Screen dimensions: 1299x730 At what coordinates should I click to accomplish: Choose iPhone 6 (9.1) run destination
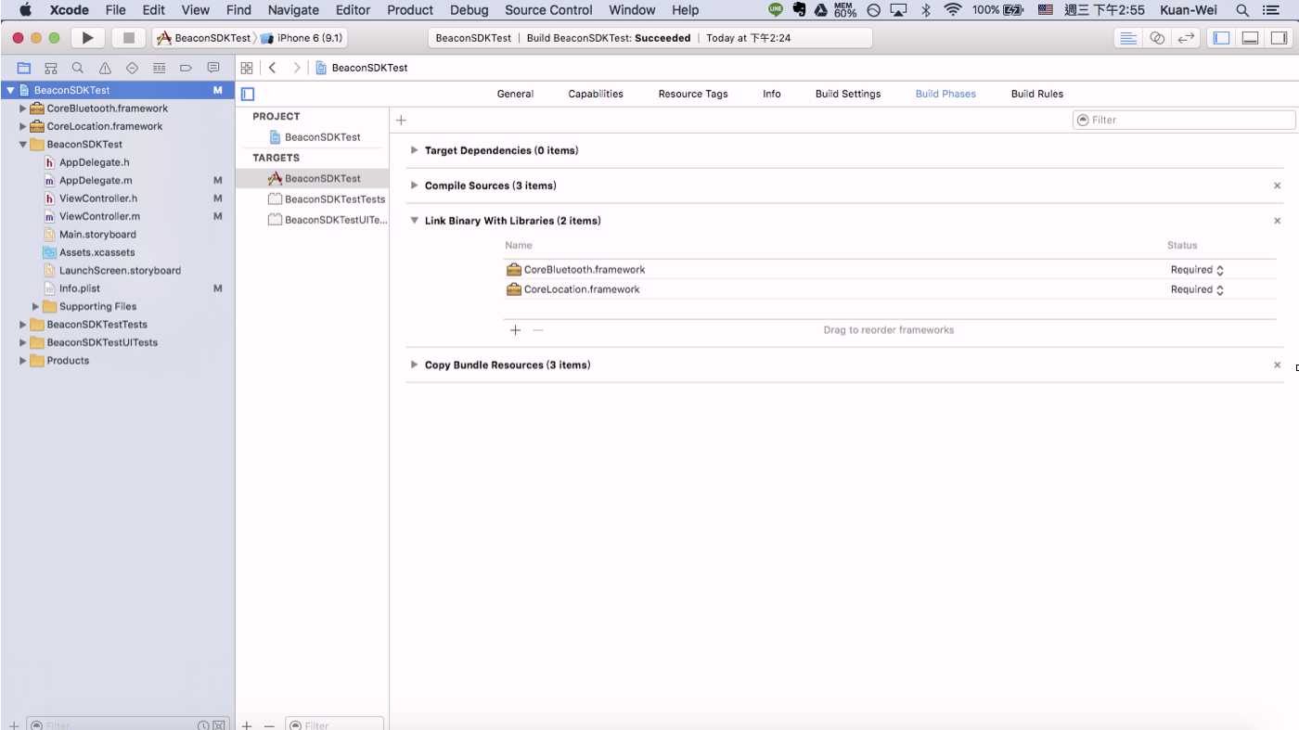coord(302,38)
